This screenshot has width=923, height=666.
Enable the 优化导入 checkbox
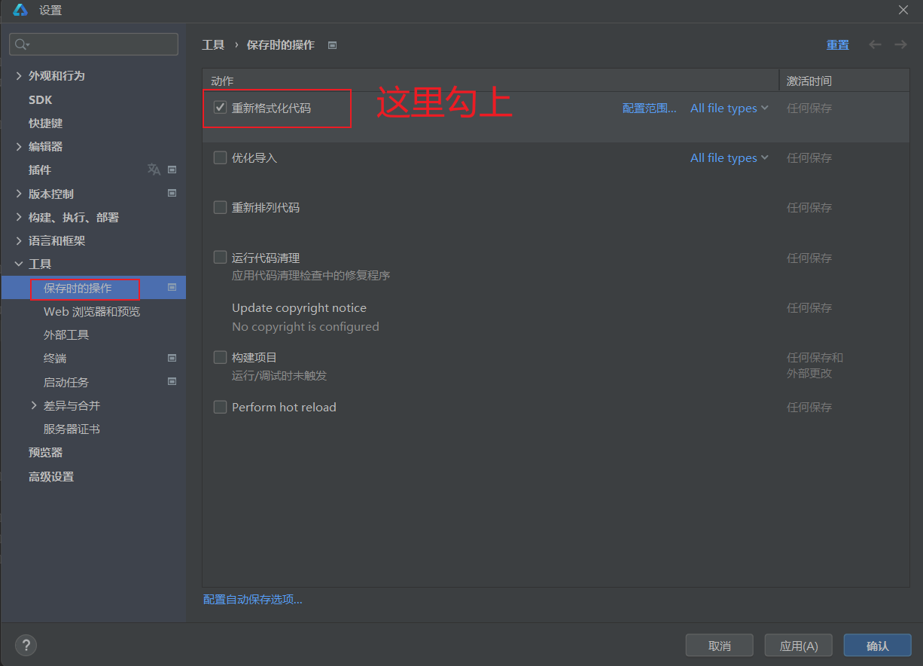[220, 157]
